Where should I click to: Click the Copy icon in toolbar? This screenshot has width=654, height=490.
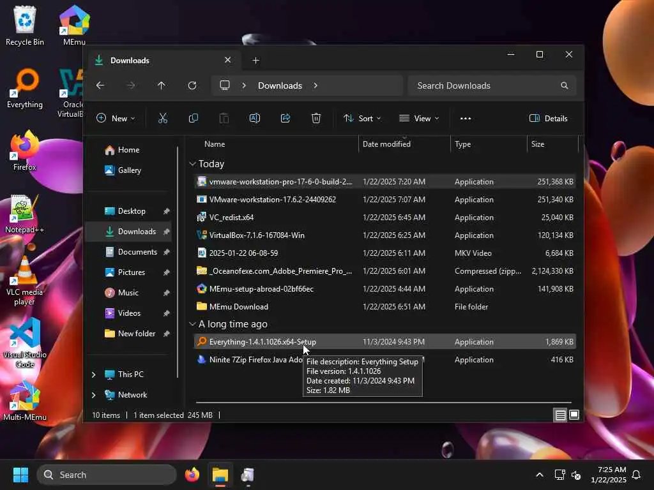[193, 118]
